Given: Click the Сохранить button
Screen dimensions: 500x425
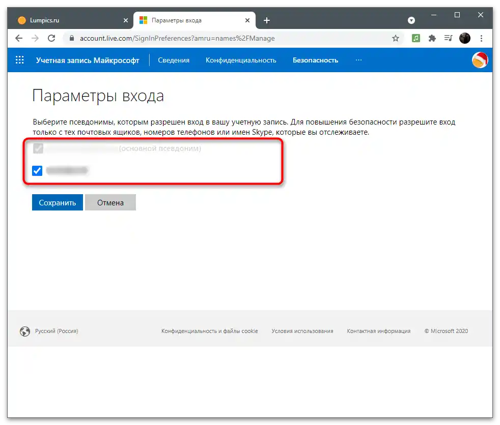Looking at the screenshot, I should 58,202.
